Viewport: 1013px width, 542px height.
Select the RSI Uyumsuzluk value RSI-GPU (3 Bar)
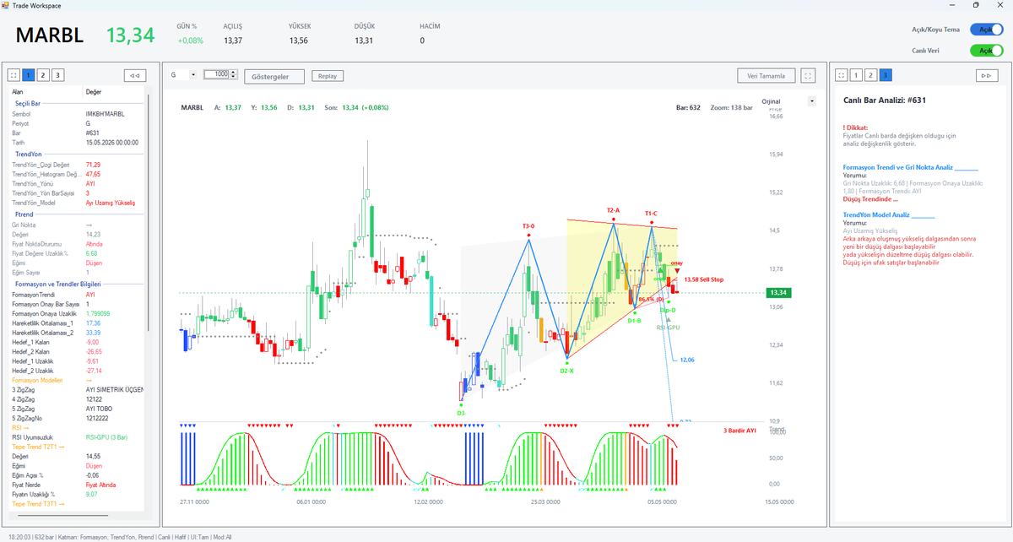(107, 437)
